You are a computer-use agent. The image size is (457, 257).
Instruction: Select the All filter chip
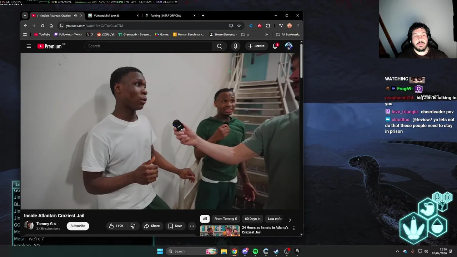coord(205,219)
